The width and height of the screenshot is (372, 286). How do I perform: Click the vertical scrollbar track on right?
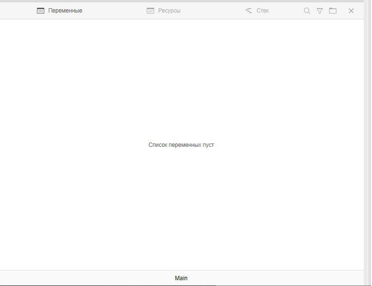[367, 145]
